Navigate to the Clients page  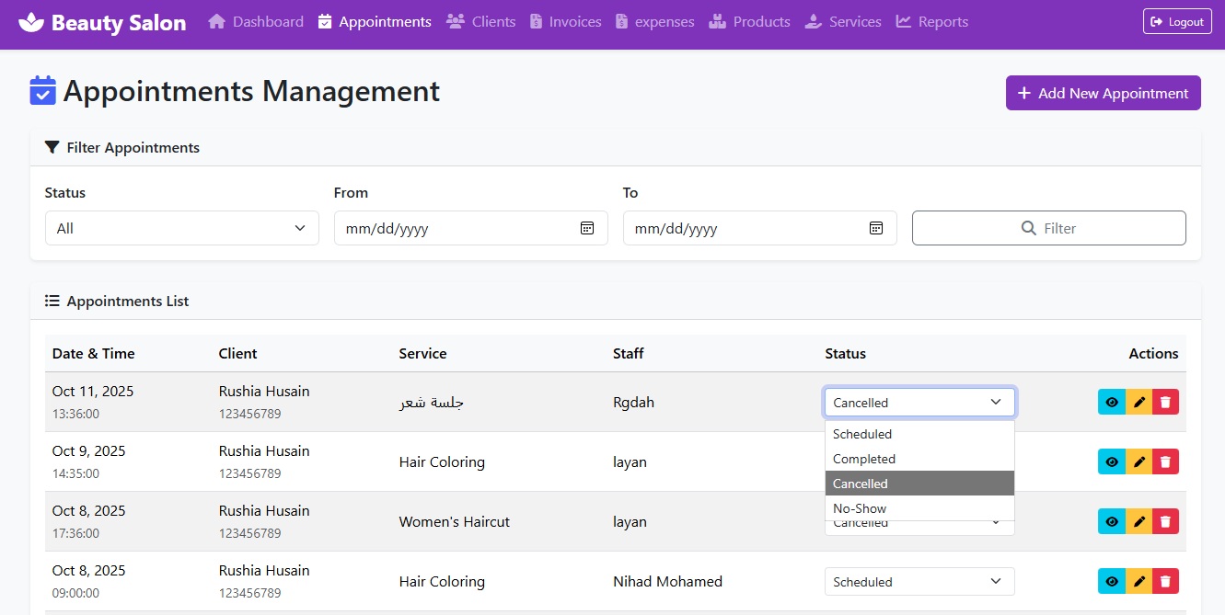tap(480, 21)
